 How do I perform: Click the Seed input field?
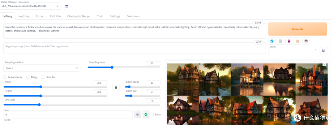coord(68,114)
